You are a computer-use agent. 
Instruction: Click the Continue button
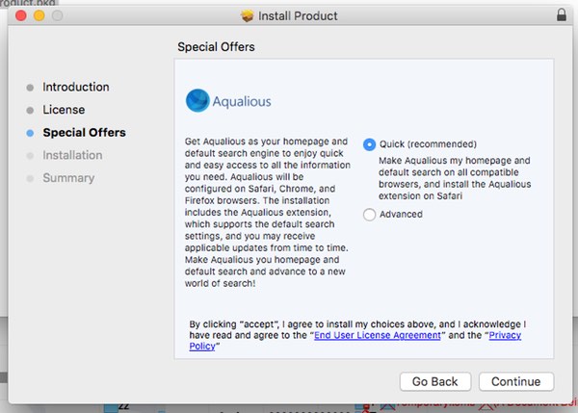pos(516,381)
